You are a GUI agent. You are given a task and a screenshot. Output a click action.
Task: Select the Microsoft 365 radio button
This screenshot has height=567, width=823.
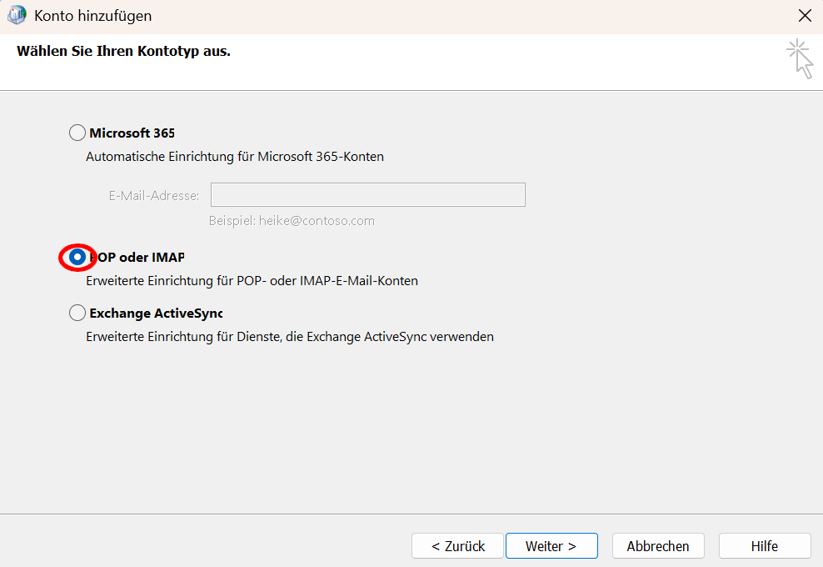pyautogui.click(x=77, y=133)
